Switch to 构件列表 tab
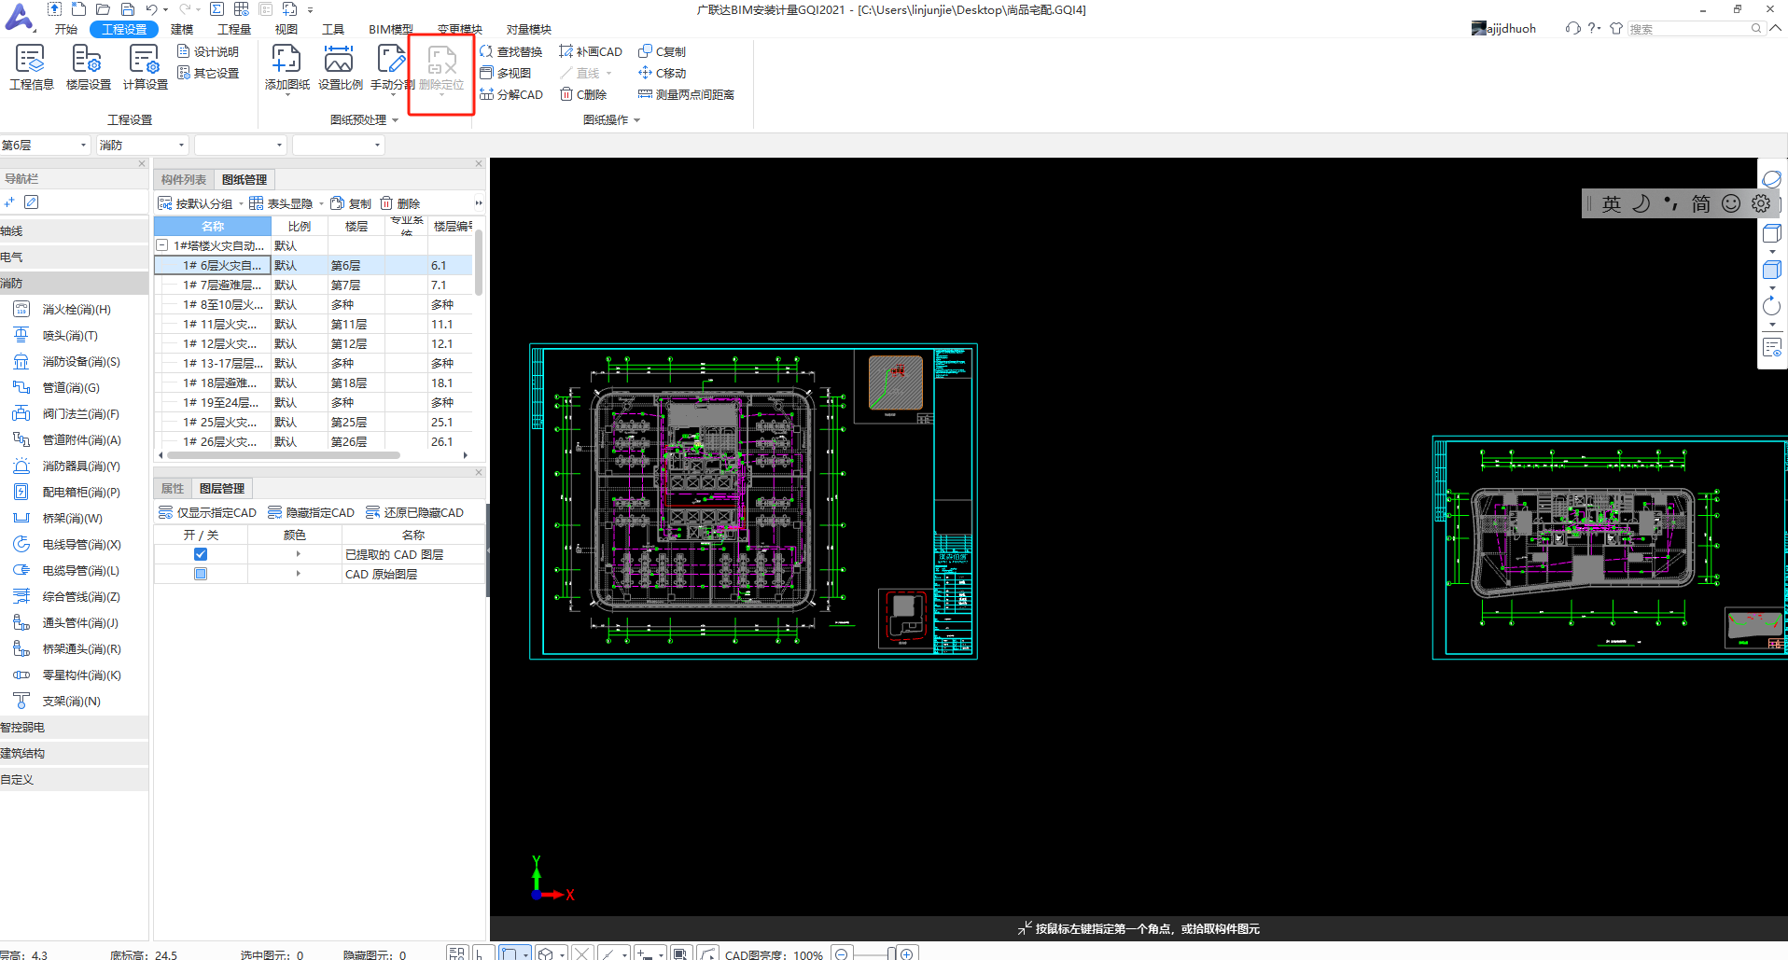 coord(184,179)
